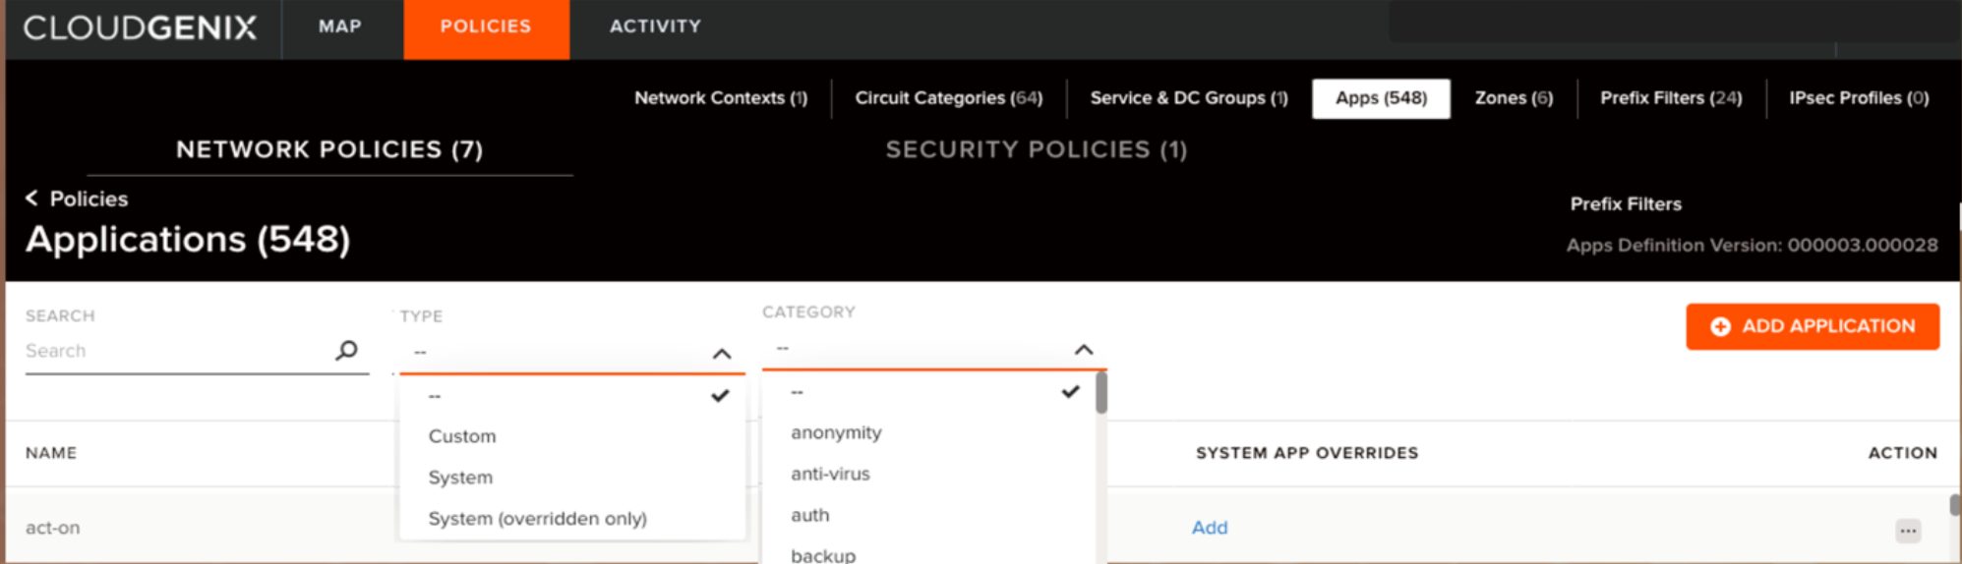Select the System type option
Image resolution: width=1962 pixels, height=564 pixels.
460,478
